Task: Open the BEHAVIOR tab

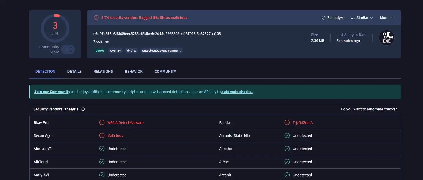Action: point(134,72)
